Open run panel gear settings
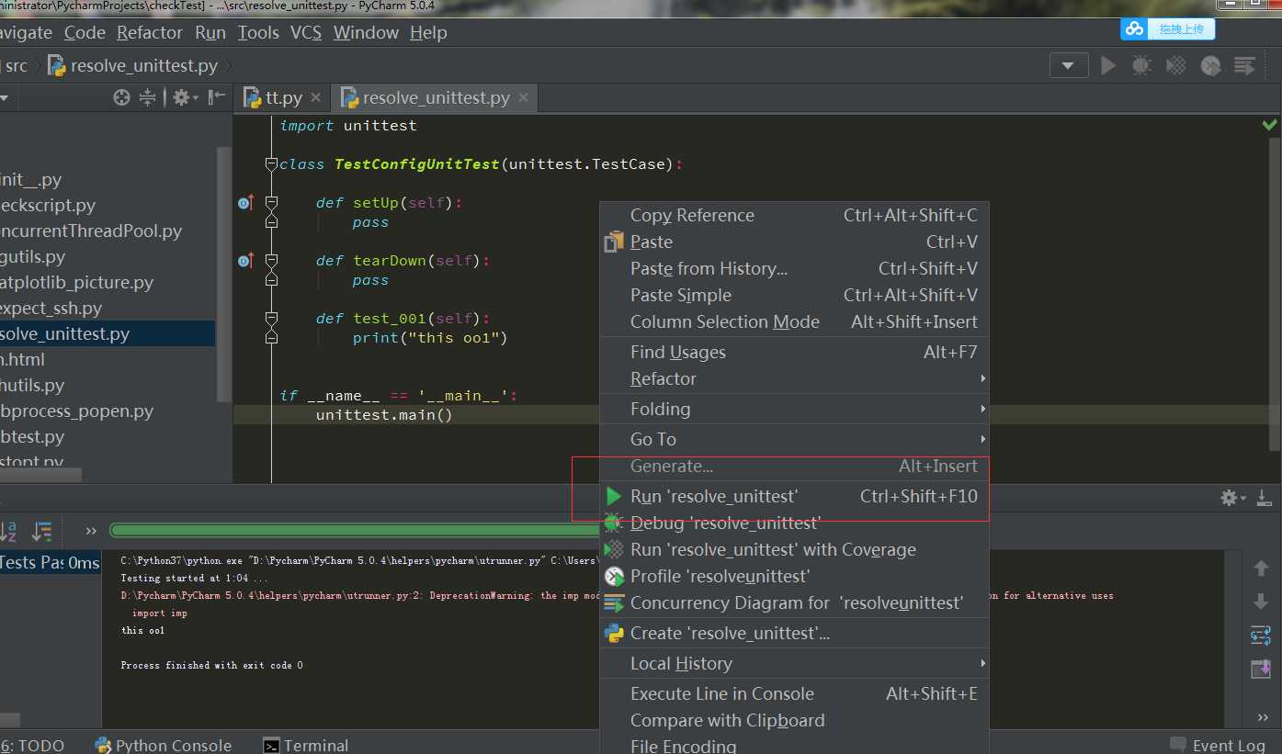 pos(1232,498)
